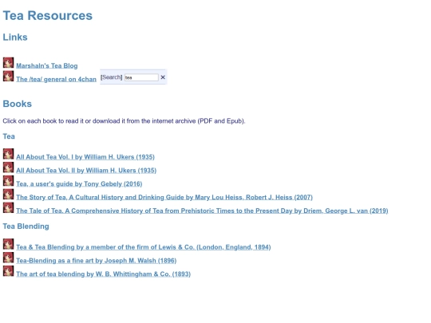Open The art of tea blending by Whittingham

103,274
